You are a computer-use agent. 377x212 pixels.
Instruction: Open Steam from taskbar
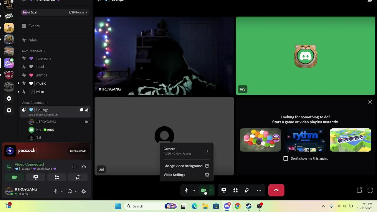click(x=249, y=206)
